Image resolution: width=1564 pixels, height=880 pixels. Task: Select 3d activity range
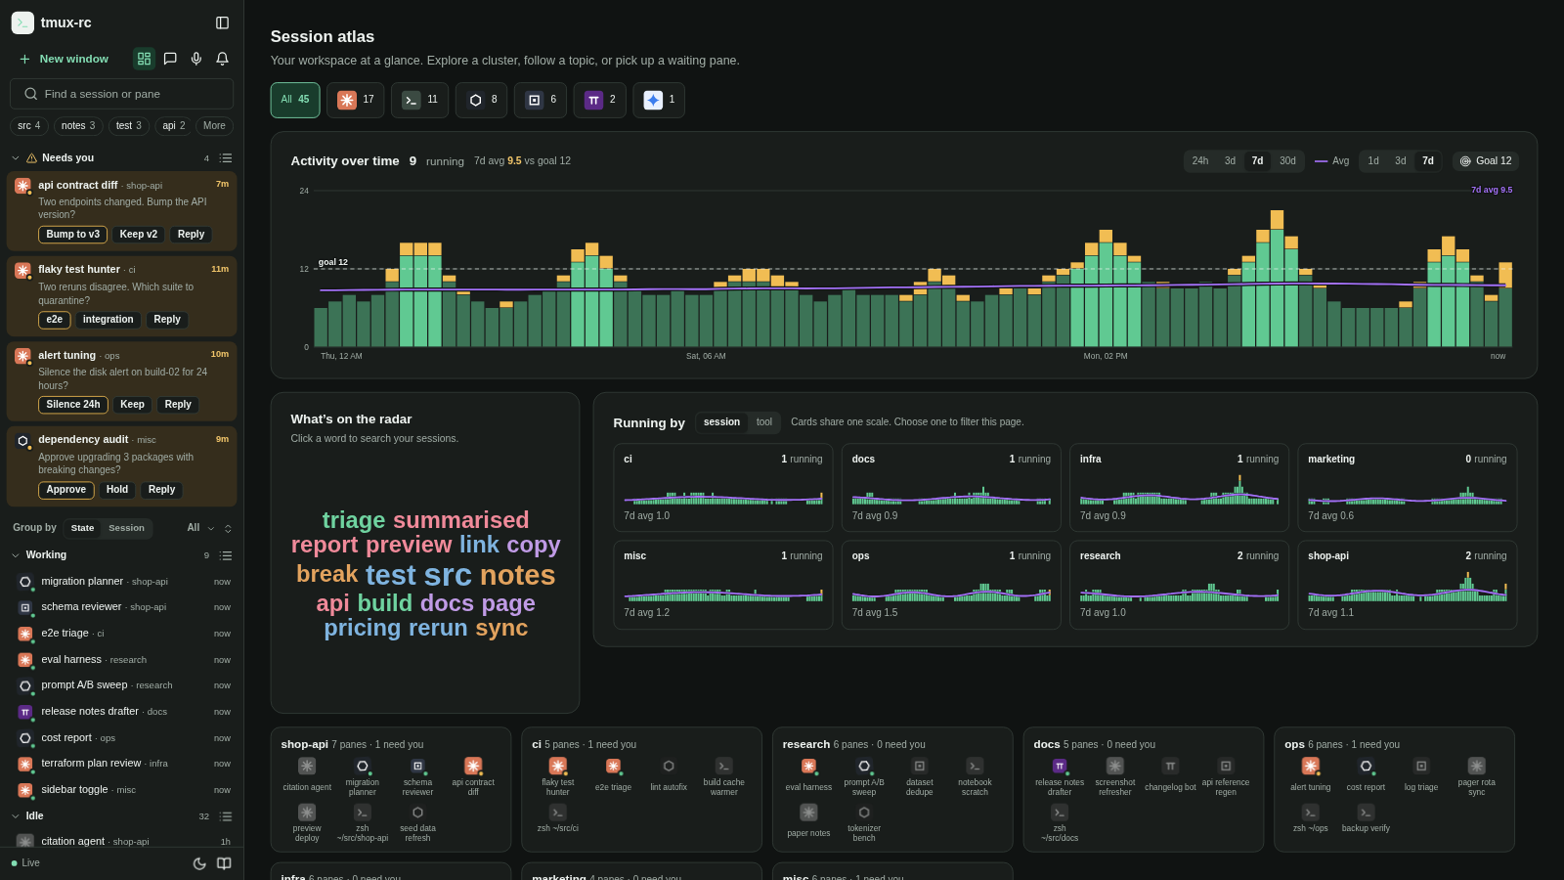[x=1230, y=161]
